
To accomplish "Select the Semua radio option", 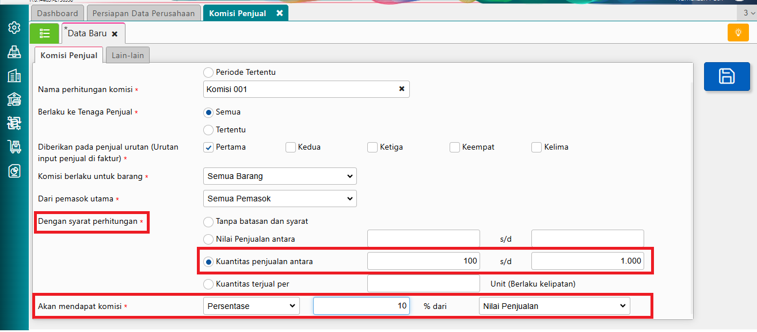I will (x=208, y=112).
